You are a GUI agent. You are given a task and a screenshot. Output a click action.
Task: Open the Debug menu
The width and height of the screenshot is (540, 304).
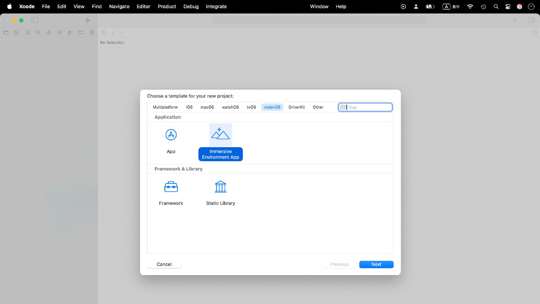click(191, 6)
